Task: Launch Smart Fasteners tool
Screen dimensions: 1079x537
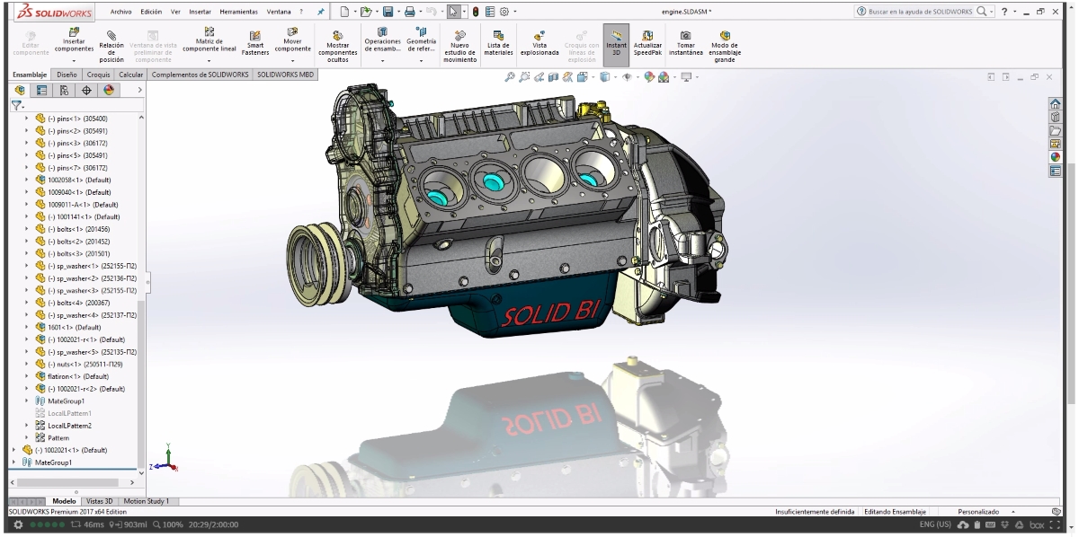Action: point(254,42)
